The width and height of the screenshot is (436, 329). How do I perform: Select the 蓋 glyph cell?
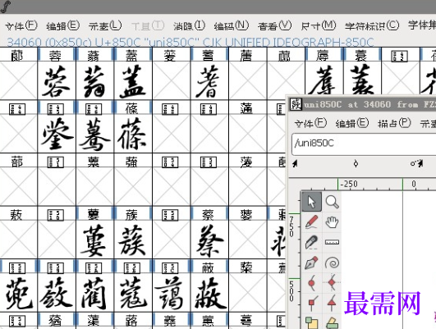coord(133,80)
